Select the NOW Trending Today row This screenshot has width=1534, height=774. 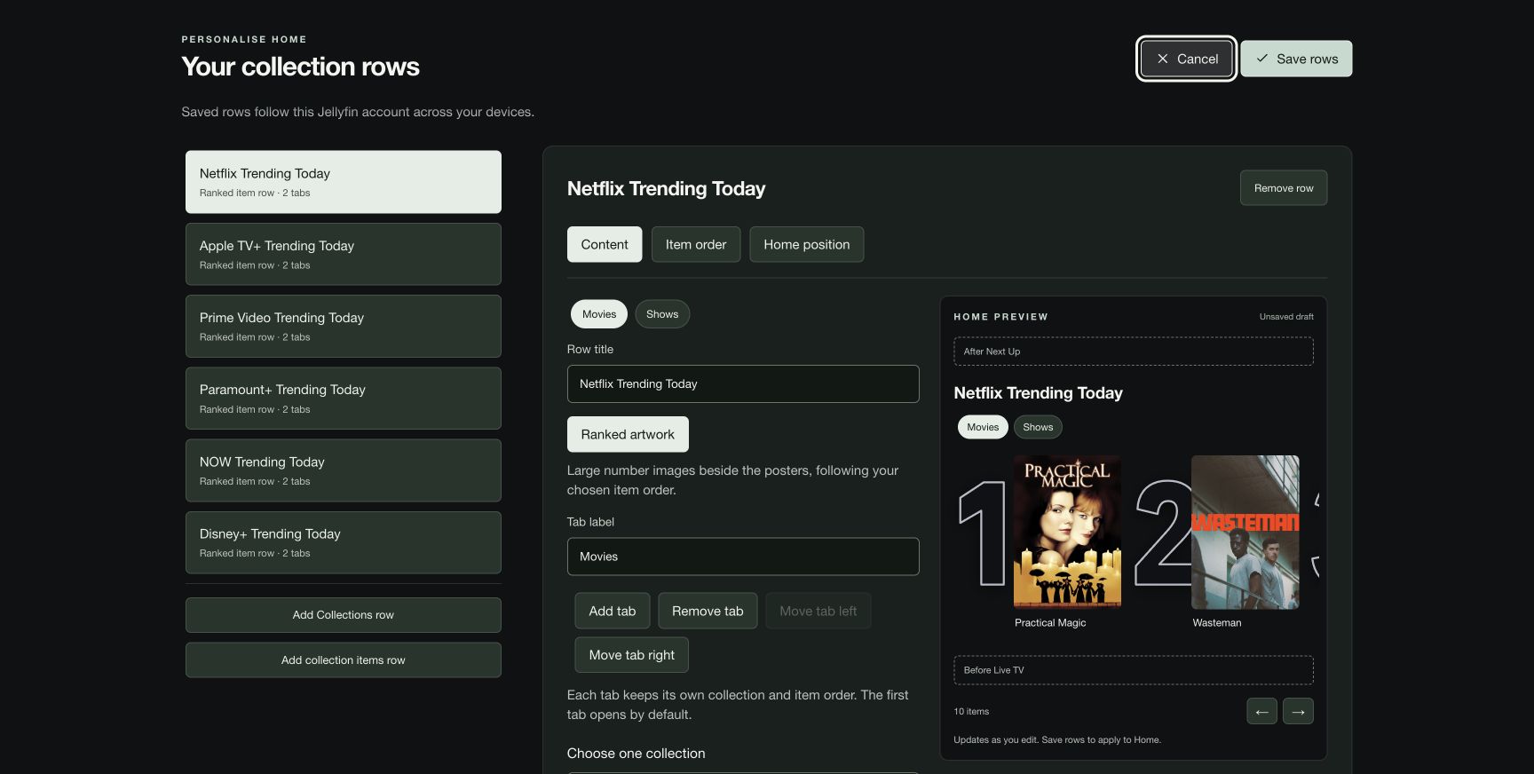[344, 470]
